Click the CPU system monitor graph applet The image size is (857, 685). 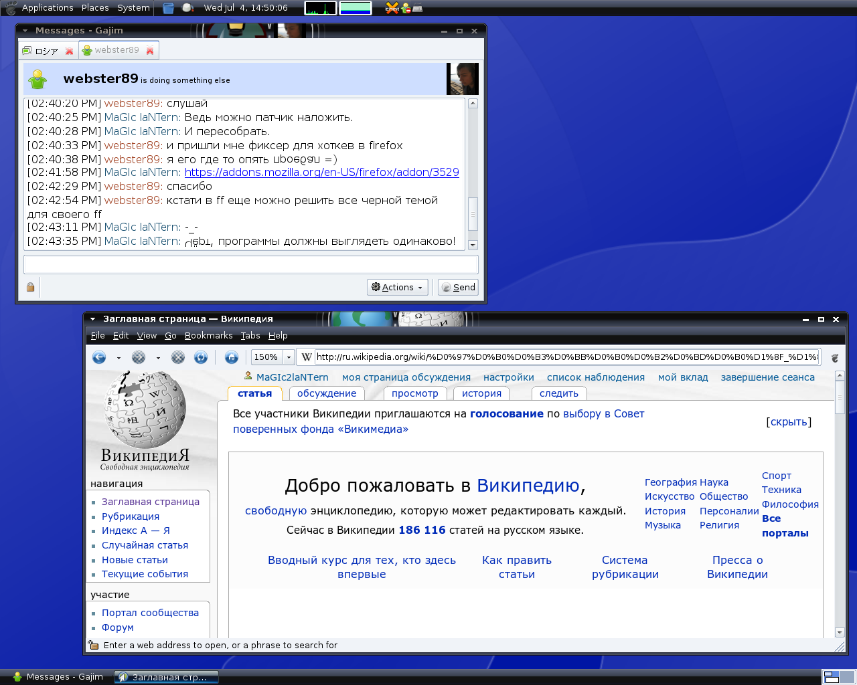click(321, 8)
